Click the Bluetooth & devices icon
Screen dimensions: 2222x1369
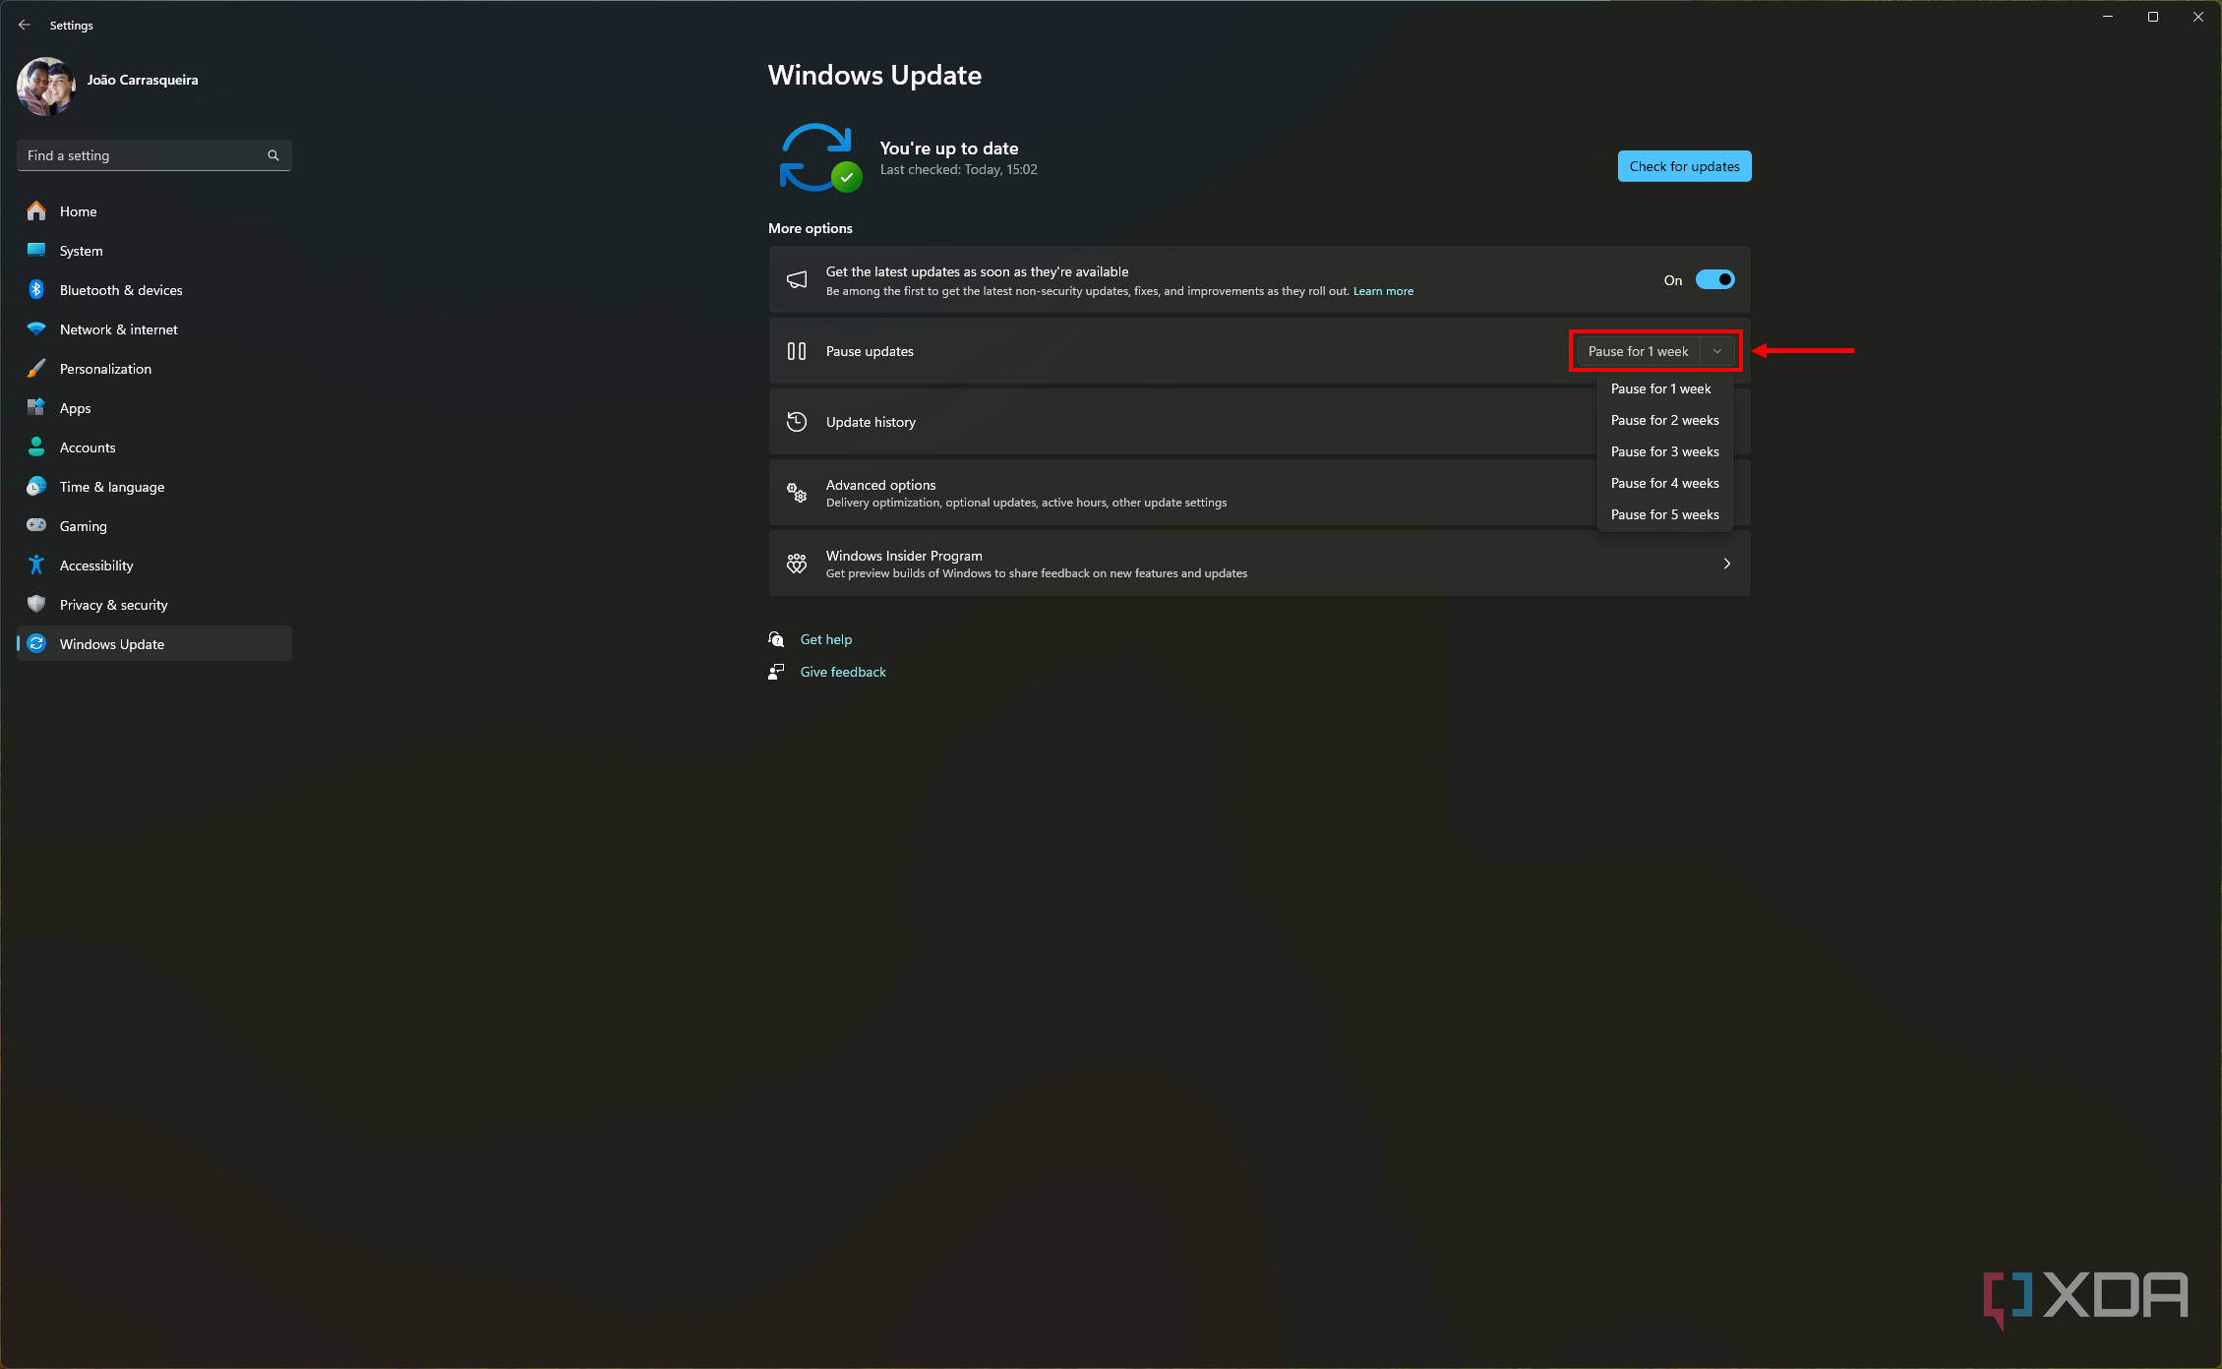click(36, 289)
